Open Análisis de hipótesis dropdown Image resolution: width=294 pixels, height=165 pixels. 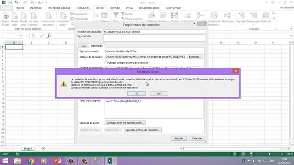coord(214,19)
